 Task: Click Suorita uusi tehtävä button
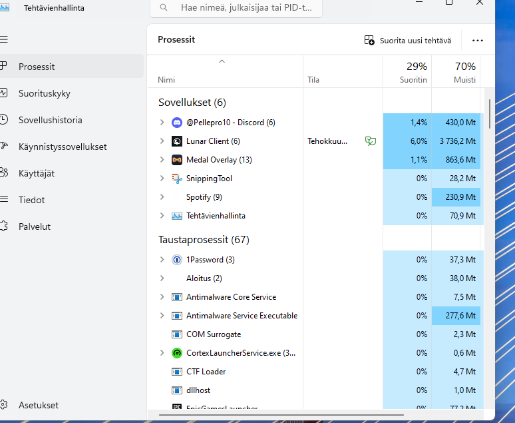tap(408, 41)
